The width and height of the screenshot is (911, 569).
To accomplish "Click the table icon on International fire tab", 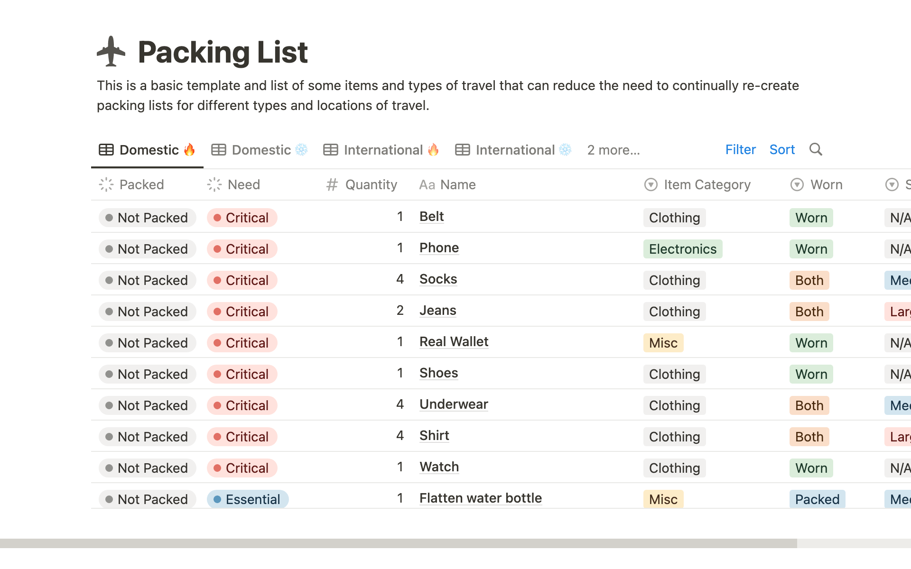I will tap(331, 150).
